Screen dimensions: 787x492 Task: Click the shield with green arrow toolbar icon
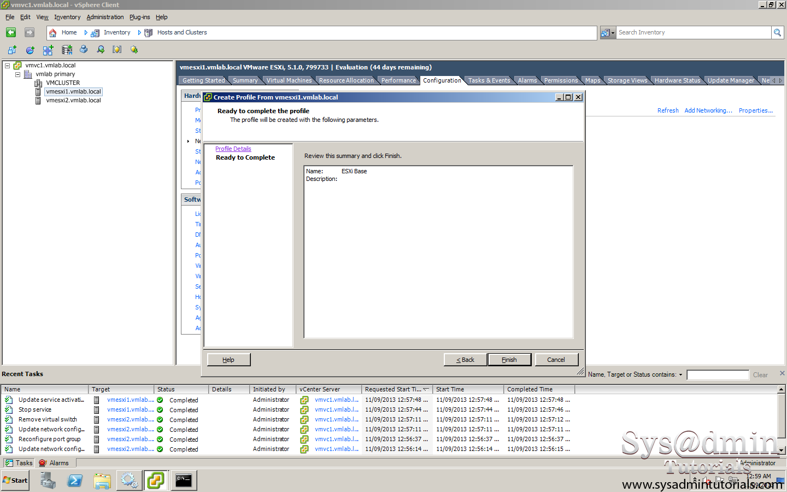pos(134,50)
